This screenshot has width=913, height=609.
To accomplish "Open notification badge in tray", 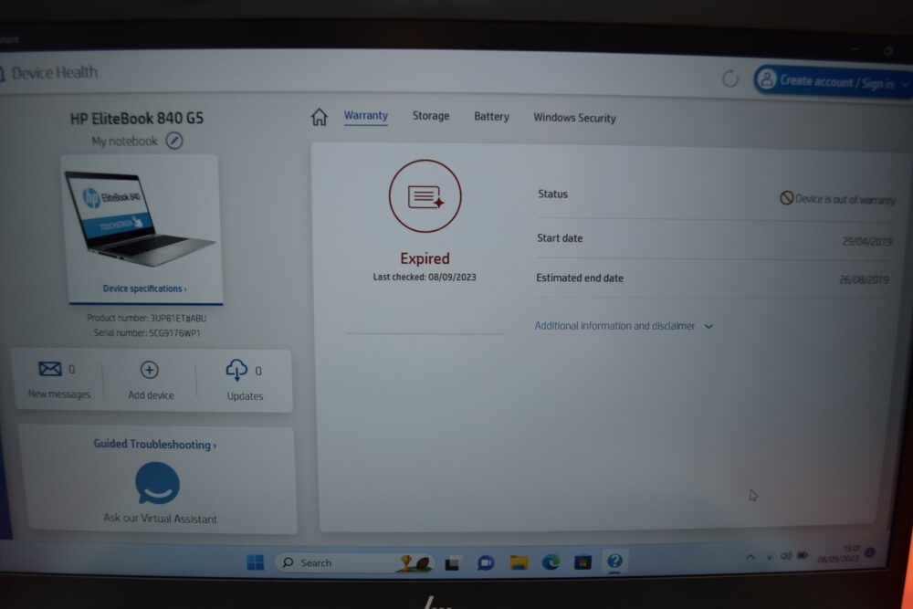I will 870,552.
